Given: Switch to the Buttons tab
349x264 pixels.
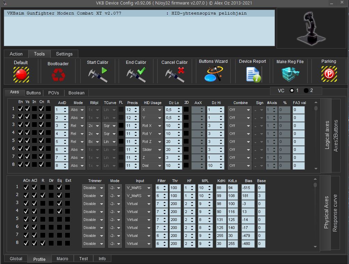Looking at the screenshot, I should click(x=34, y=93).
